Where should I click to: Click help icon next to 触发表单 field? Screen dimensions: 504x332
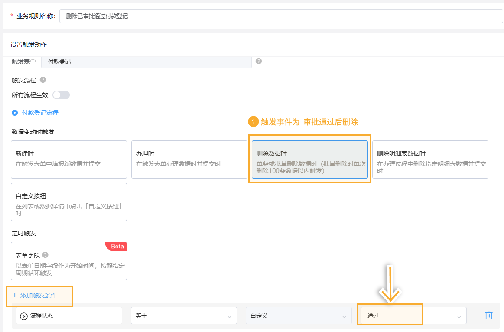[259, 61]
